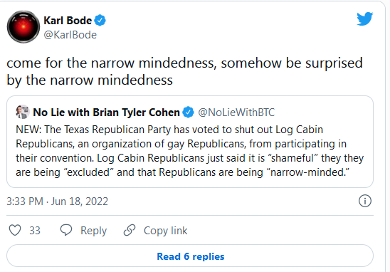Click the reply speech bubble icon

(x=66, y=230)
